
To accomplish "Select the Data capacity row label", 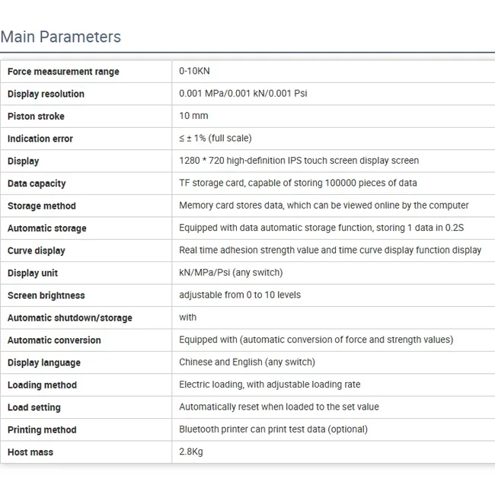I will coord(37,184).
